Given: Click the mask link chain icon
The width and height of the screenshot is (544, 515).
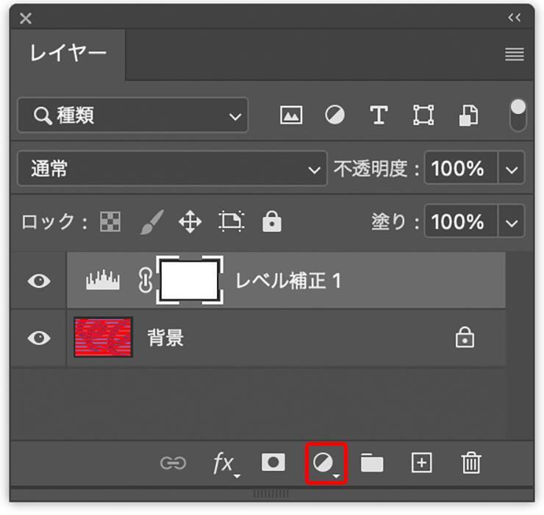Looking at the screenshot, I should point(146,280).
